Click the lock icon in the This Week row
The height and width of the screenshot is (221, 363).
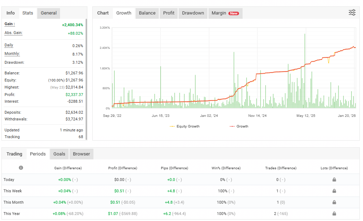click(x=334, y=191)
